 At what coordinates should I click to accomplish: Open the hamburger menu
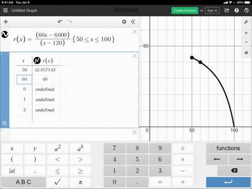5,10
